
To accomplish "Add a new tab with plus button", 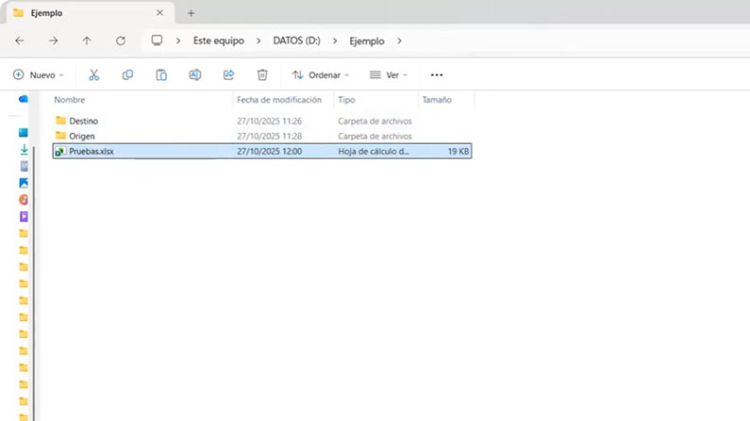I will [x=191, y=13].
